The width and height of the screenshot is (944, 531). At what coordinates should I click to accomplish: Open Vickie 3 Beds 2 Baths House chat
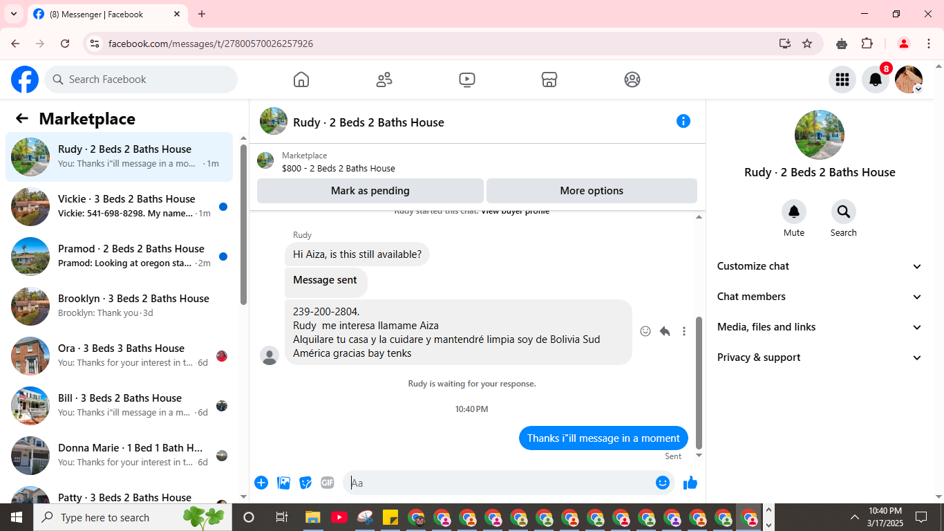click(119, 207)
